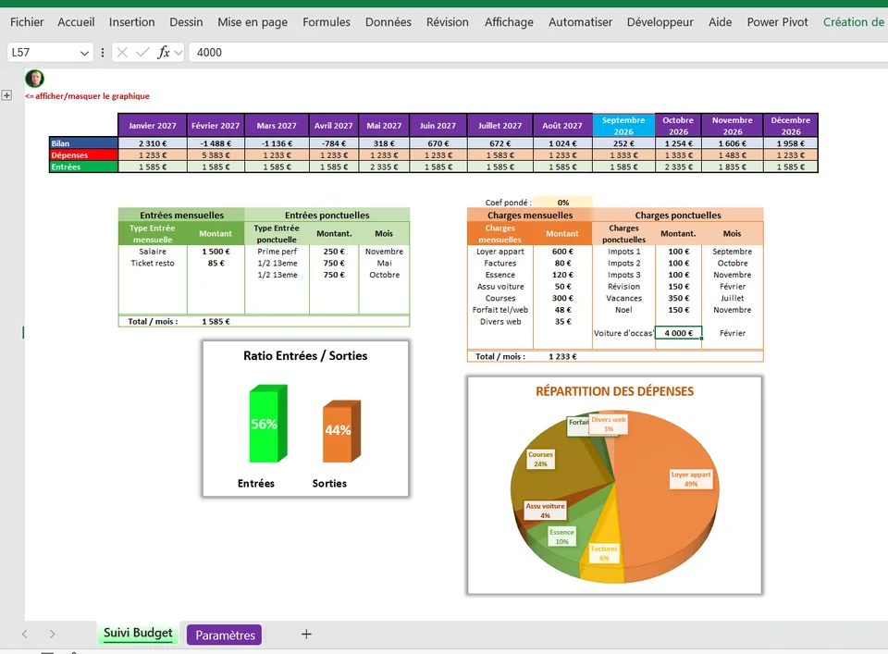The image size is (888, 654).
Task: Open the Insert Function fx dialog
Action: coord(164,53)
